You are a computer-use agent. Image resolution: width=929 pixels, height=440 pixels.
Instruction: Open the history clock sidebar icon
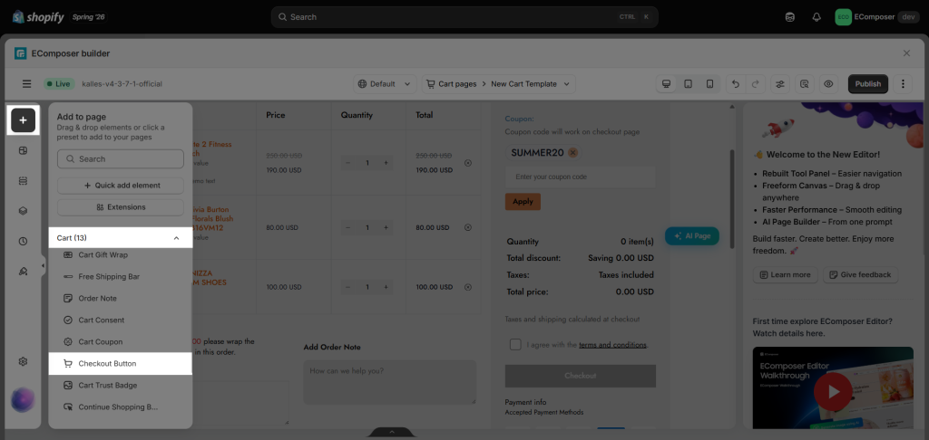[23, 241]
